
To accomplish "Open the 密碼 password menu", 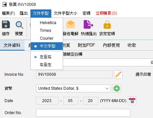I will coord(86,13).
